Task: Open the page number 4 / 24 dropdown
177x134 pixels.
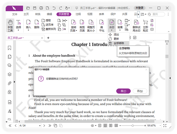Action: pyautogui.click(x=40, y=126)
